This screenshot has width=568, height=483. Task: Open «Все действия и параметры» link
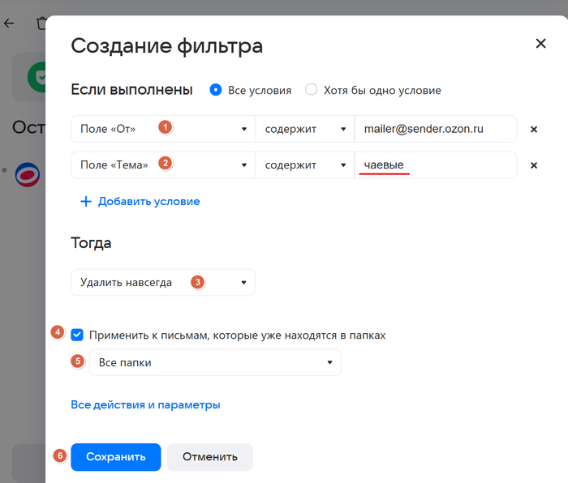pyautogui.click(x=145, y=404)
